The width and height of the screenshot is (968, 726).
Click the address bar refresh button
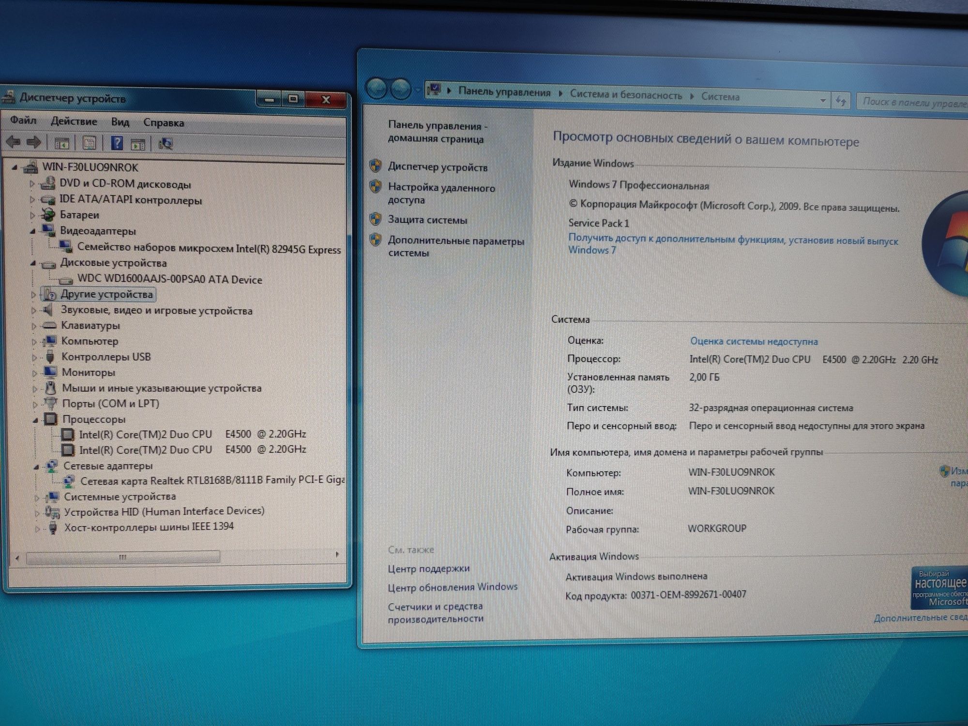coord(841,101)
